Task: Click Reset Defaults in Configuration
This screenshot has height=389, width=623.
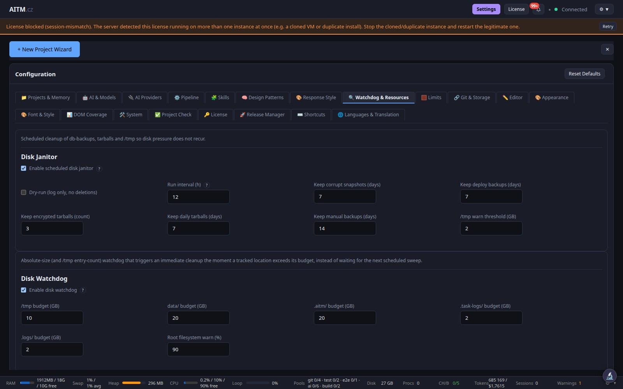Action: (x=584, y=74)
